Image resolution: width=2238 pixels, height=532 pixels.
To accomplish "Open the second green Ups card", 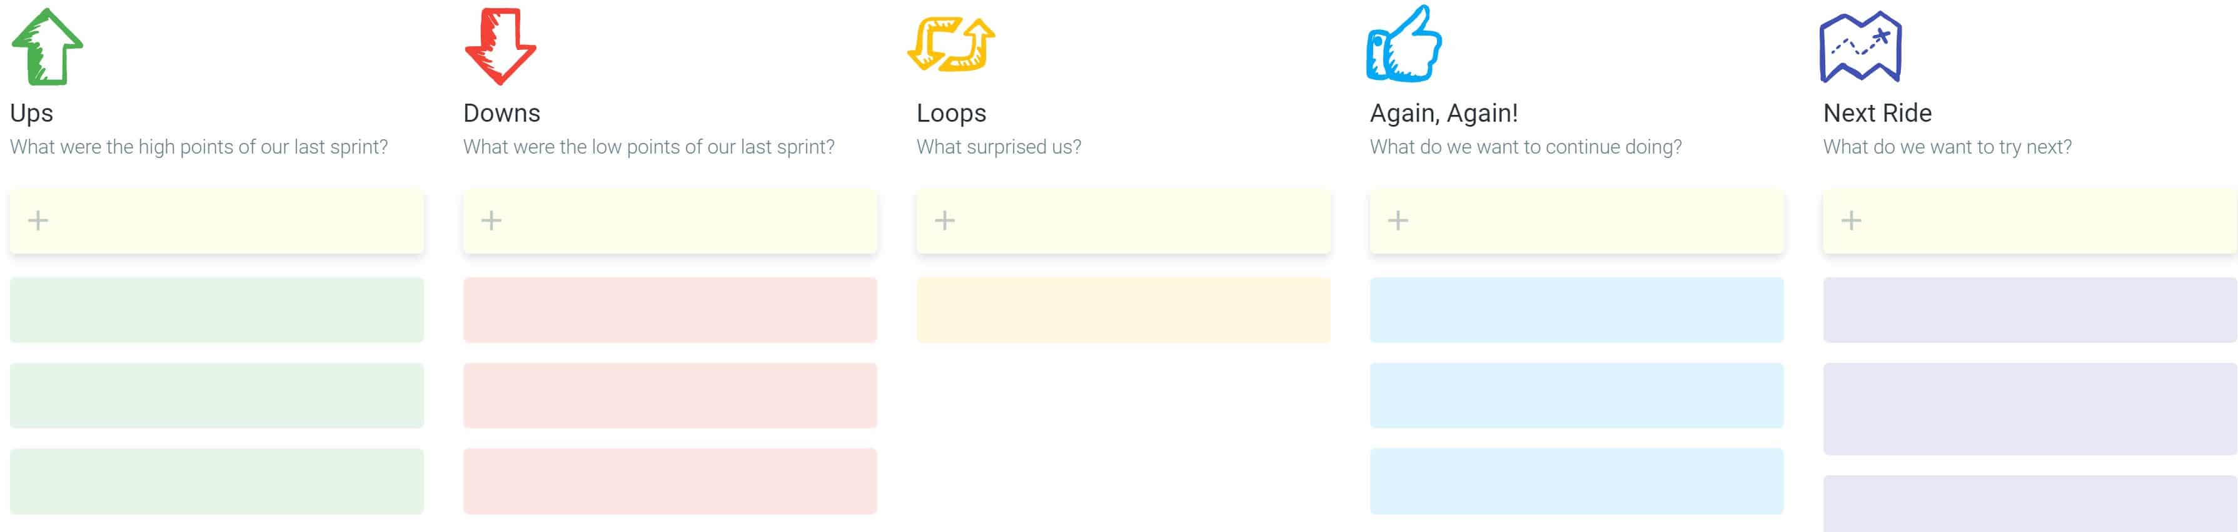I will [217, 396].
